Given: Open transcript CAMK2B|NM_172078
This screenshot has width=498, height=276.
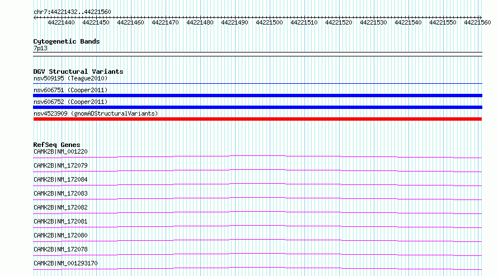Looking at the screenshot, I should tap(60, 249).
